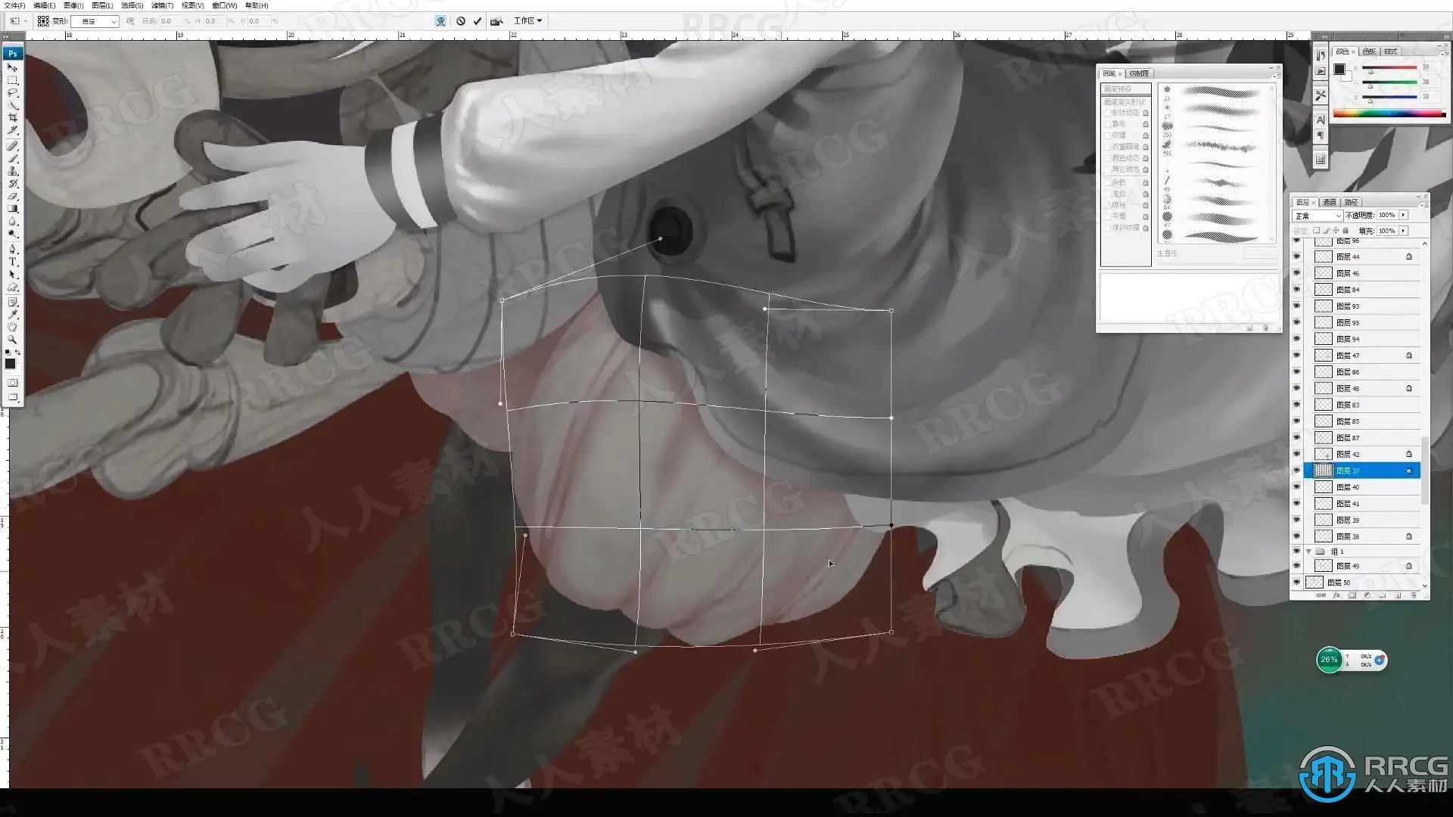Select the Zoom tool
1453x817 pixels.
(x=13, y=340)
